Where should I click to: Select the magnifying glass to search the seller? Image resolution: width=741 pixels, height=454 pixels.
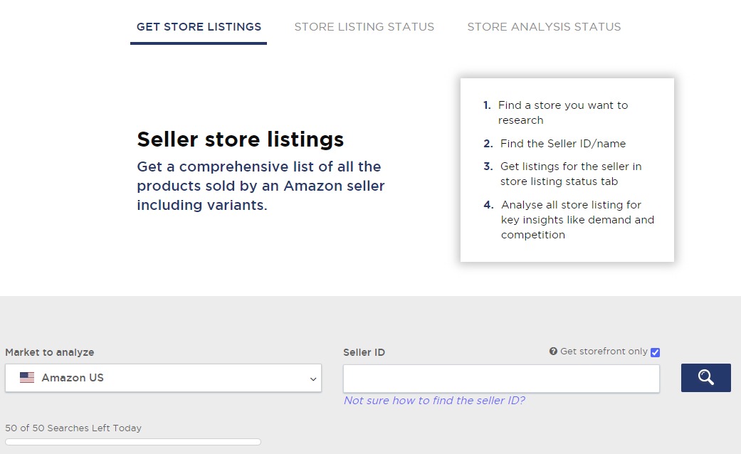tap(705, 378)
